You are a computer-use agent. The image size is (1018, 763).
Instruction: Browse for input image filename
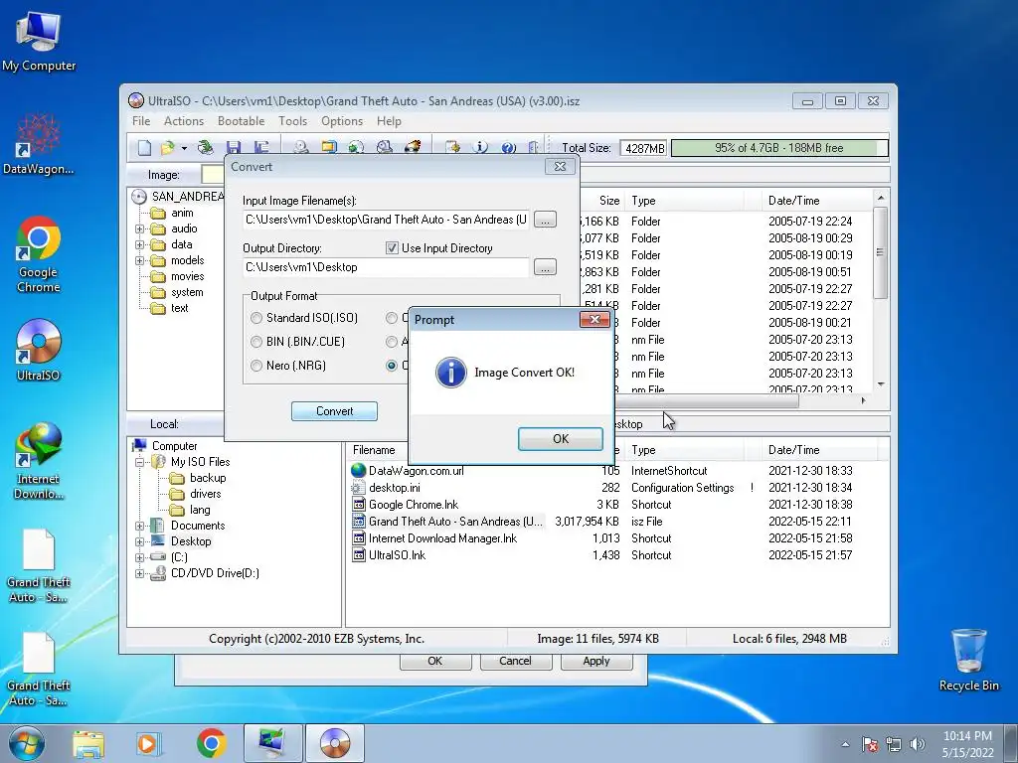coord(545,220)
